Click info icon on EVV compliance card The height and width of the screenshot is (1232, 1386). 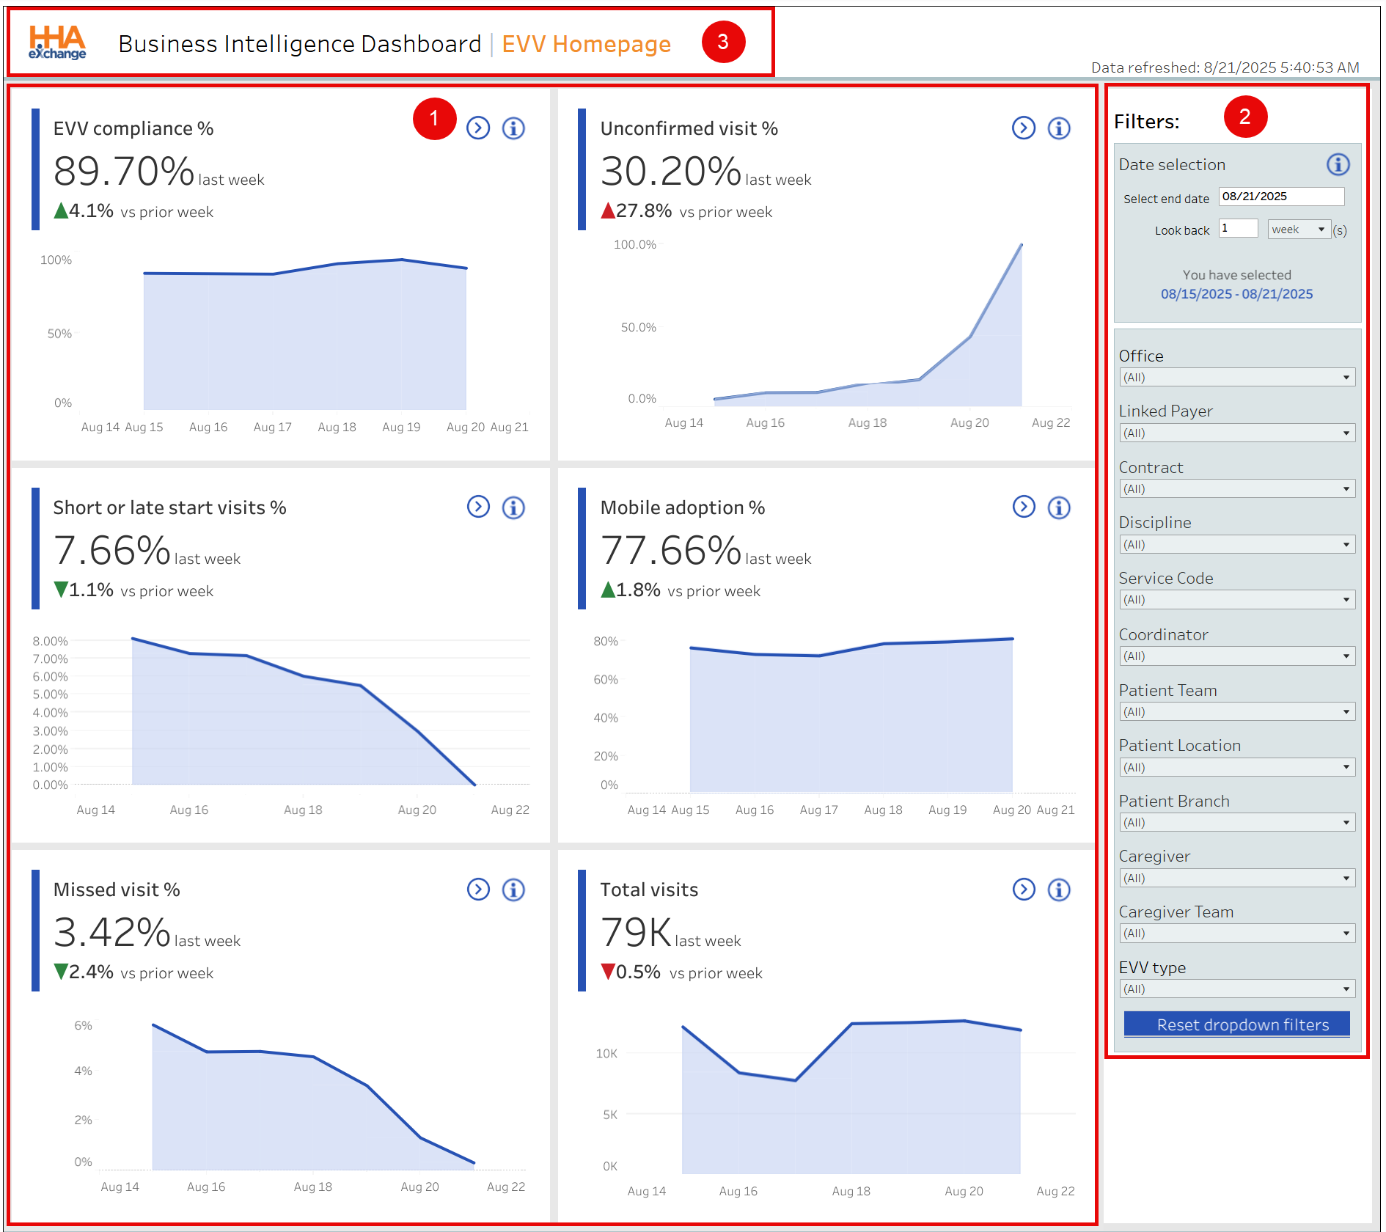tap(513, 128)
